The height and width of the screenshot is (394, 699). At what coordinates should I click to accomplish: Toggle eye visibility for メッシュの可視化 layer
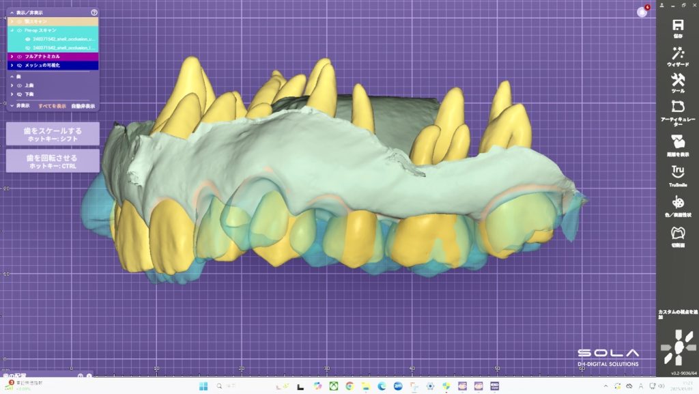pos(19,66)
